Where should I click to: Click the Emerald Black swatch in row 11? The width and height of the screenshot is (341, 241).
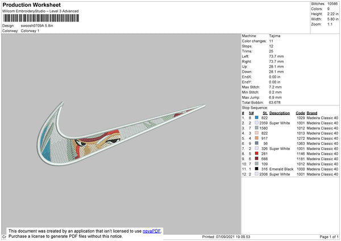(257, 169)
